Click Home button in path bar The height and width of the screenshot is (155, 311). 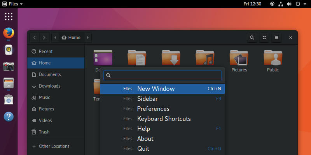click(x=71, y=38)
